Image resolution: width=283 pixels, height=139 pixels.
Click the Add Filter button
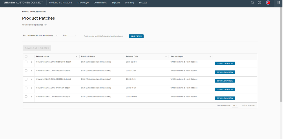tap(136, 36)
